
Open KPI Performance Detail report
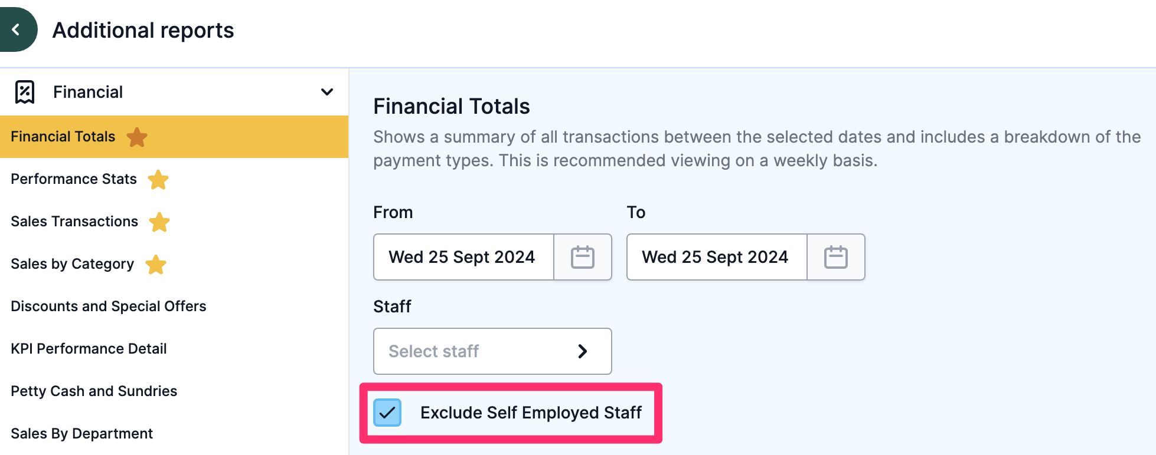click(x=89, y=349)
